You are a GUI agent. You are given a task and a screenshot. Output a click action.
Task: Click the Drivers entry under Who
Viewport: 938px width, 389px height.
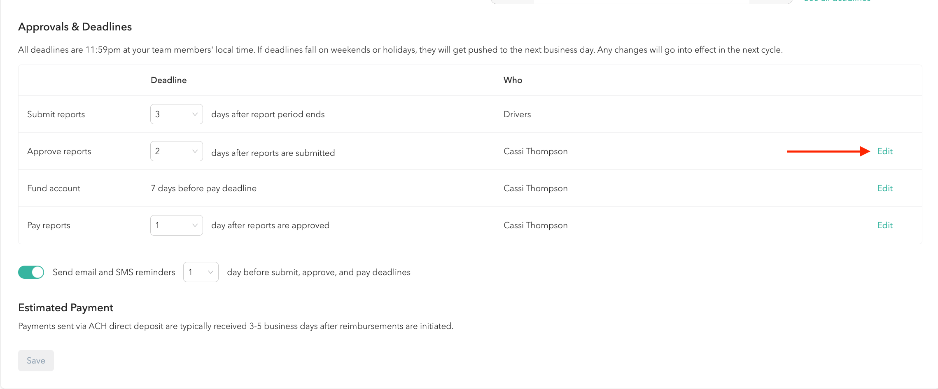coord(517,114)
